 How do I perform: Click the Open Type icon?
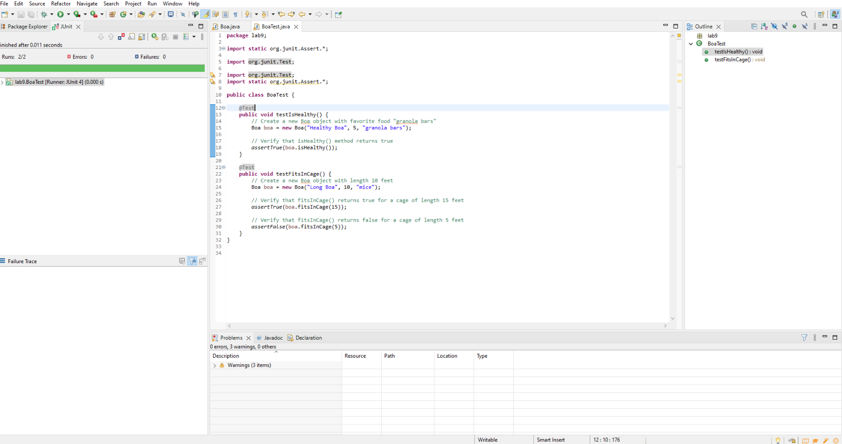click(141, 14)
